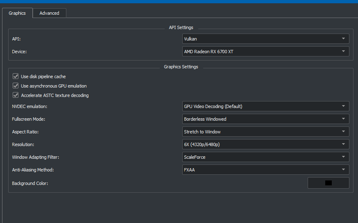Open the Stretch to Window dropdown
Viewport: 358px width, 223px height.
(x=265, y=132)
